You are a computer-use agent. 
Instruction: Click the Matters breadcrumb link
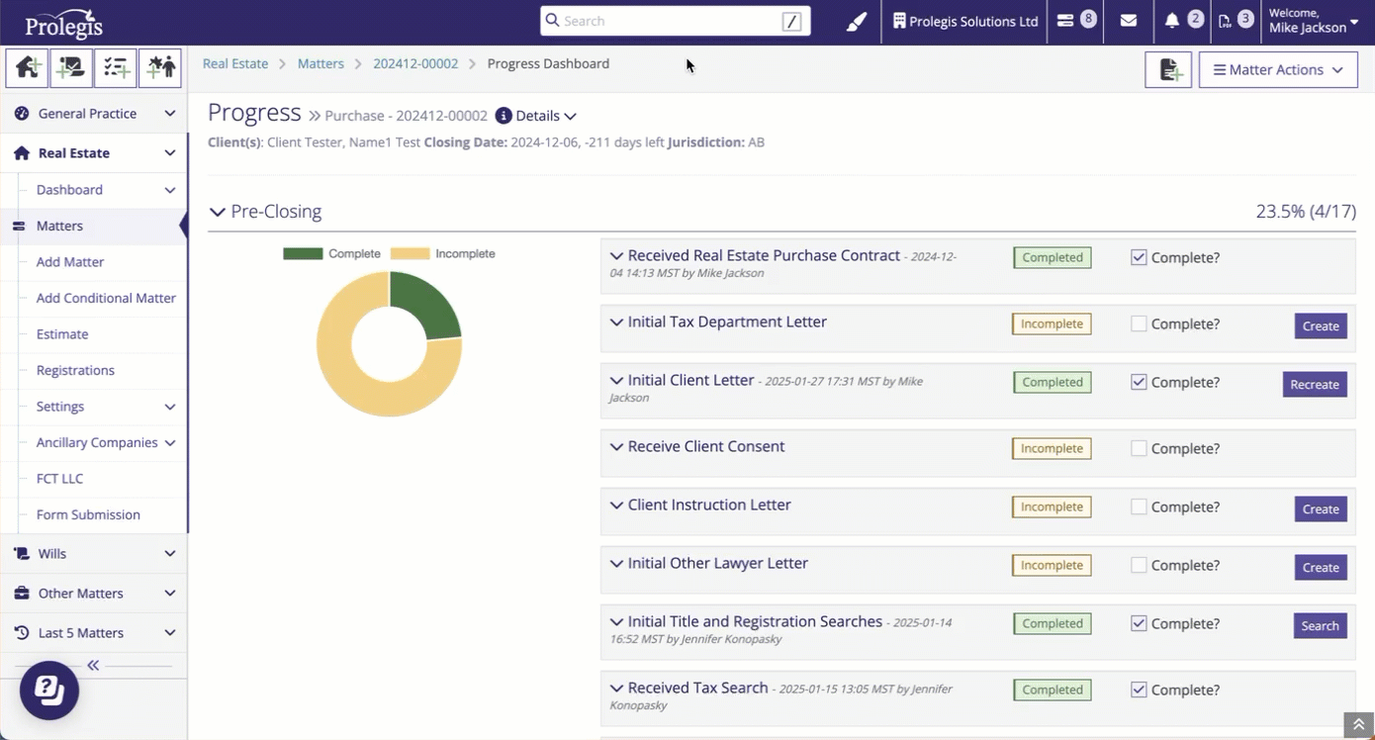tap(321, 63)
